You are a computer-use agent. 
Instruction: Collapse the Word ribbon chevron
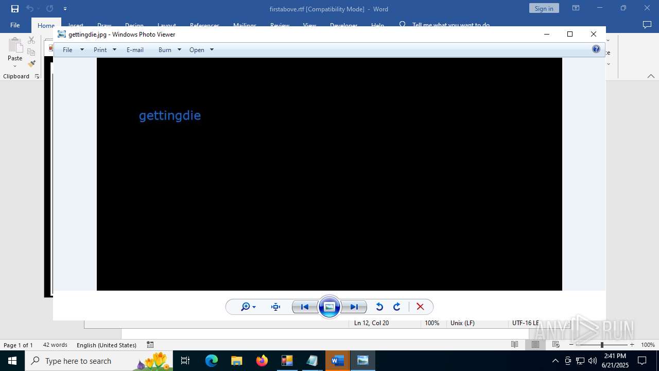click(x=651, y=76)
